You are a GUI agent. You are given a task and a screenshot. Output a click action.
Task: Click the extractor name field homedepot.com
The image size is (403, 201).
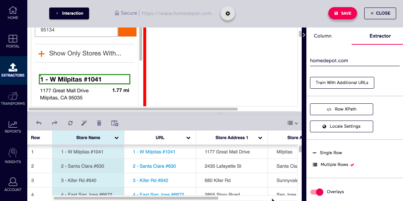(x=355, y=61)
